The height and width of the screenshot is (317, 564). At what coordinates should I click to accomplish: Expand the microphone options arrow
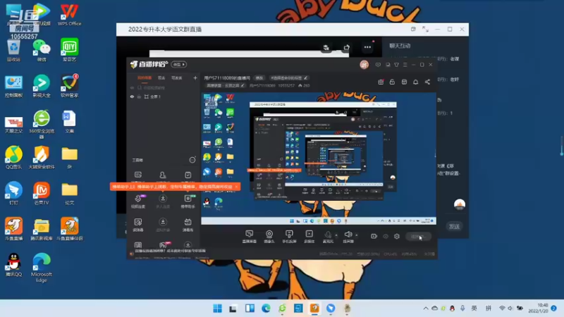click(336, 235)
